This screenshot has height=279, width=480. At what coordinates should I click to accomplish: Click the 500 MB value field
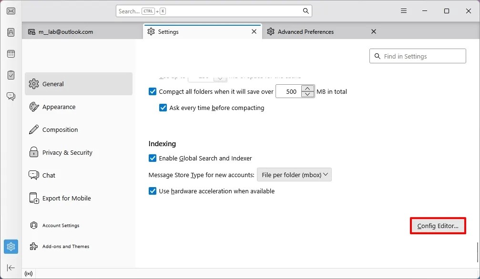pyautogui.click(x=289, y=91)
